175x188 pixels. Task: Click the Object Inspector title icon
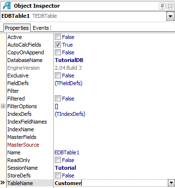(x=7, y=6)
